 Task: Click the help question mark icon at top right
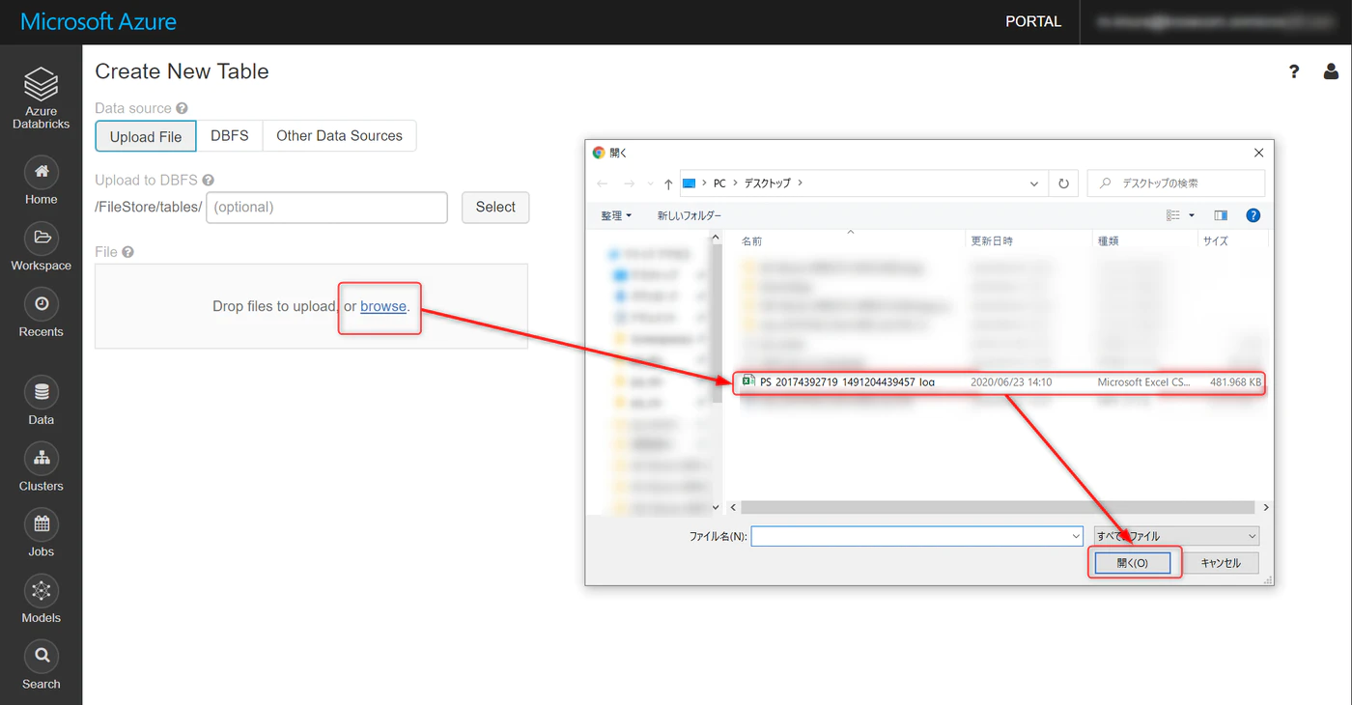click(1294, 71)
